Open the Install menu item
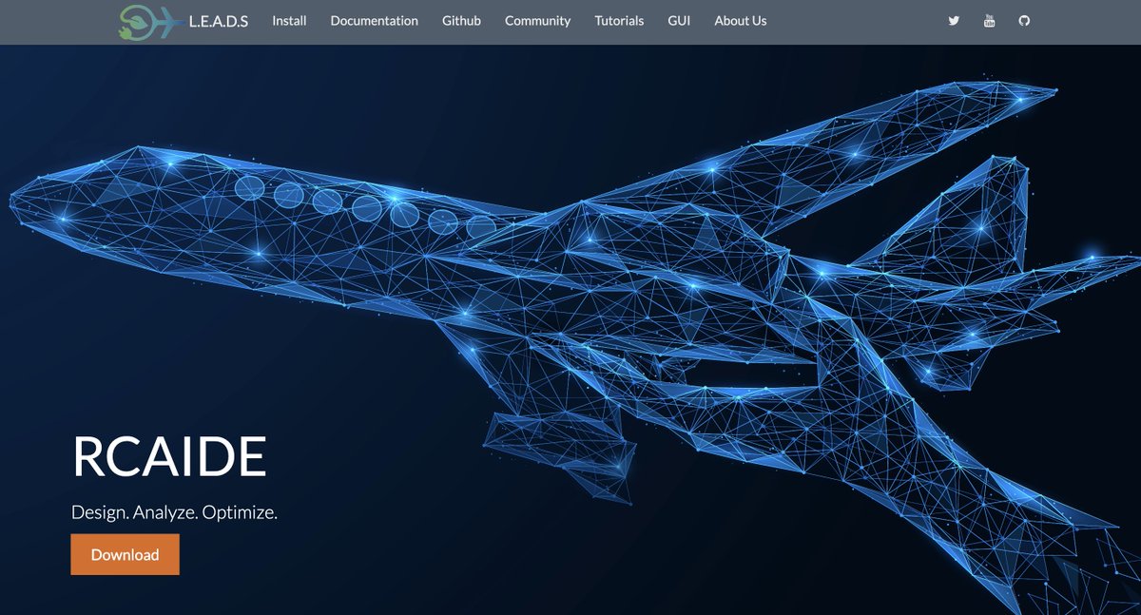 coord(289,21)
